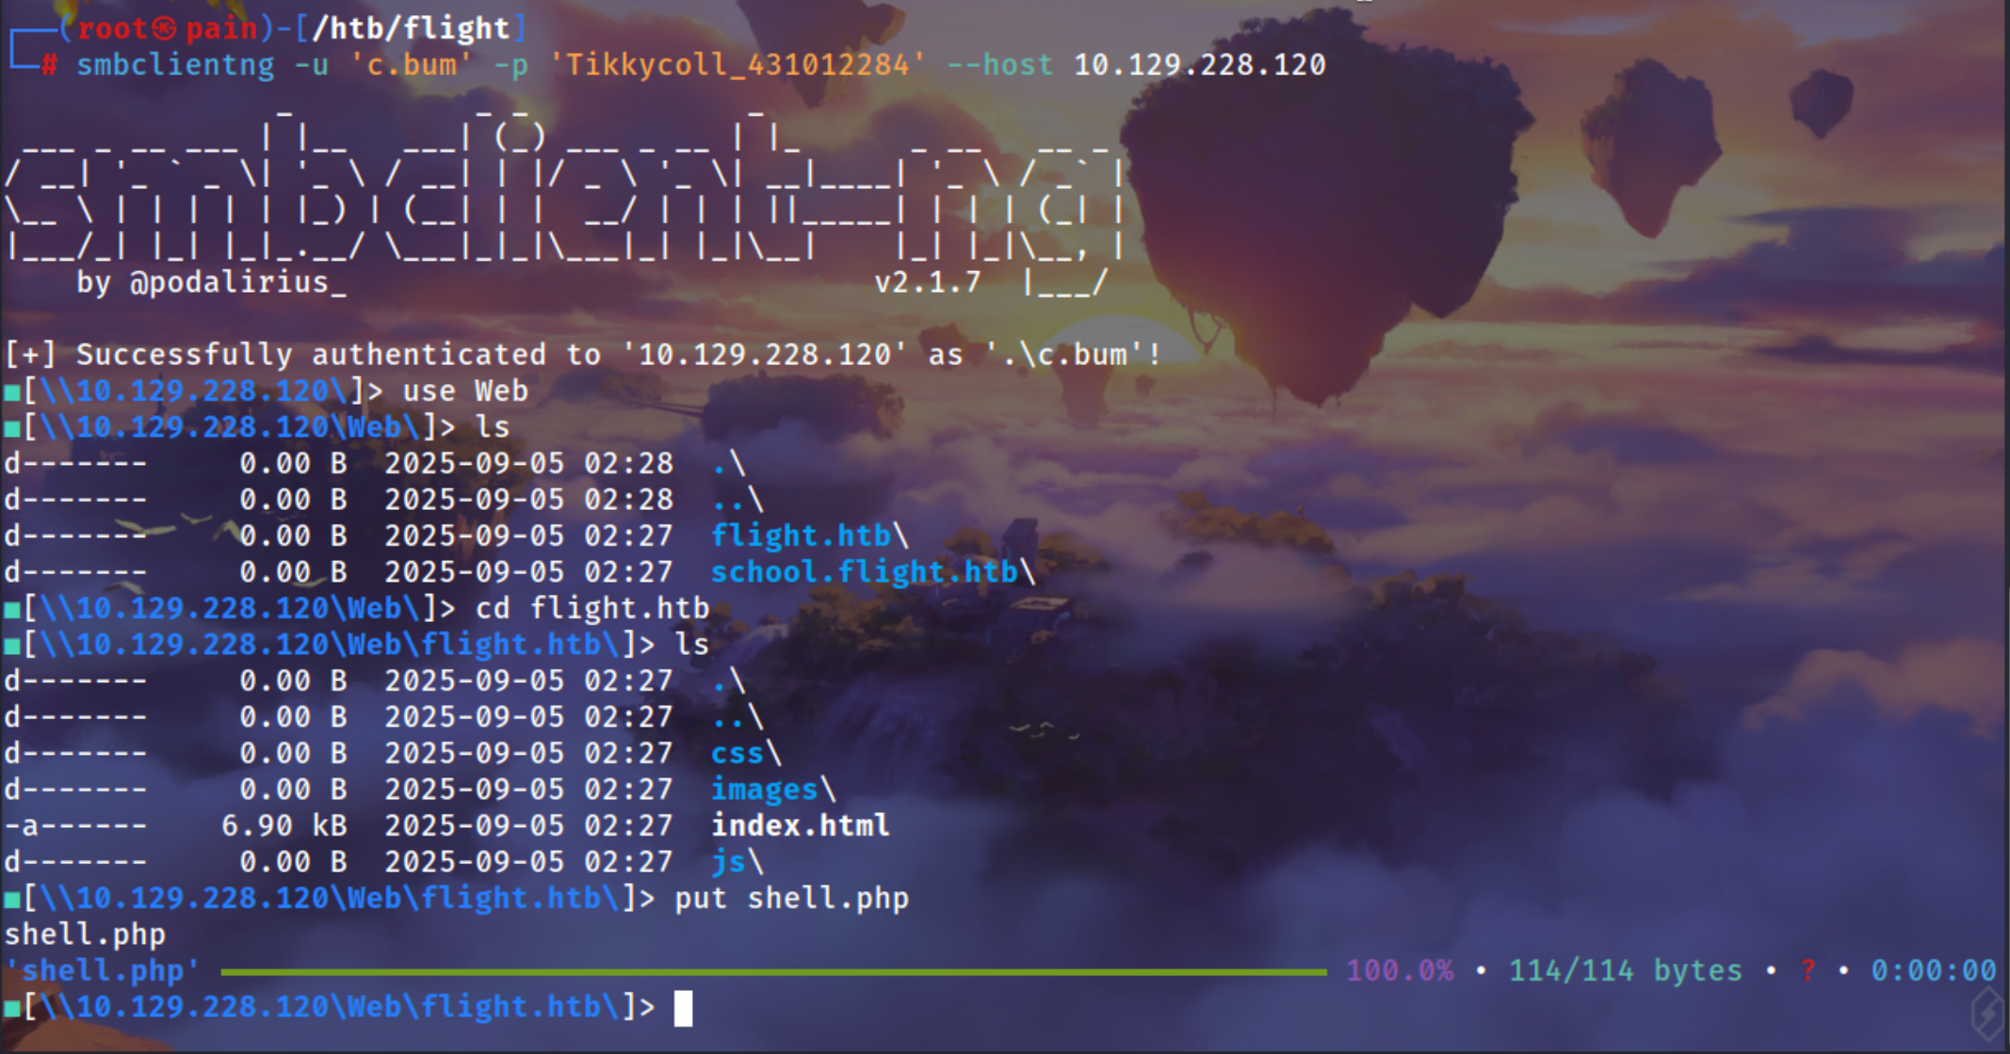Viewport: 2010px width, 1054px height.
Task: Click the school.flight.htb\ directory entry
Action: click(x=872, y=572)
